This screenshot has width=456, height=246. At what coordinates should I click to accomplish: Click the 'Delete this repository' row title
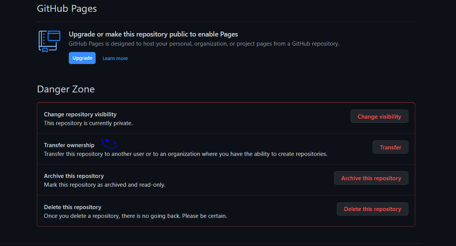(73, 207)
